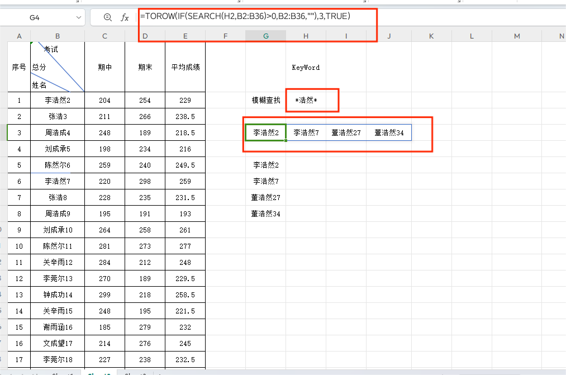Click the score cell 299
Image resolution: width=566 pixels, height=375 pixels.
point(104,295)
